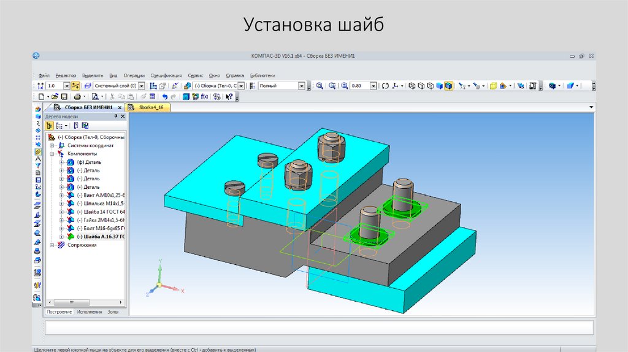
Task: Open the KOMPAS application globe icon
Action: click(x=36, y=56)
